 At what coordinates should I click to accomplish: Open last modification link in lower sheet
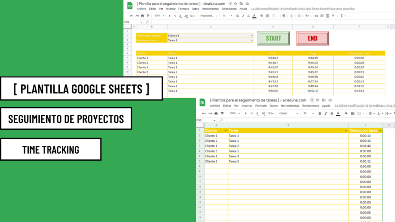(x=365, y=106)
